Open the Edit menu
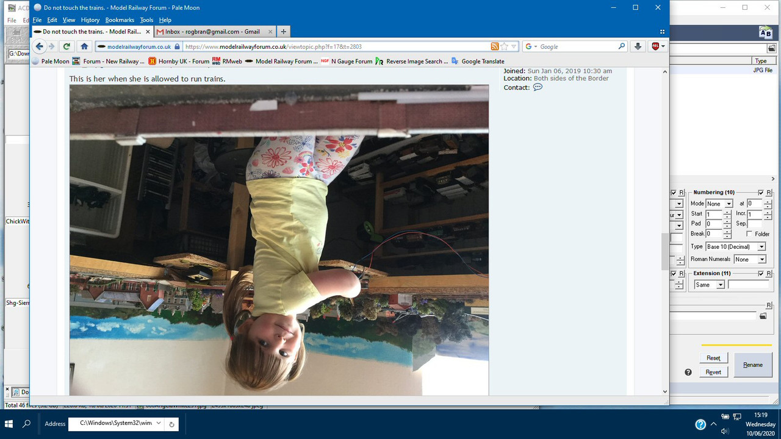This screenshot has width=781, height=439. (x=52, y=20)
